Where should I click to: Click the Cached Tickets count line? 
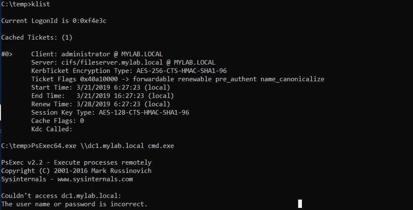pos(37,37)
